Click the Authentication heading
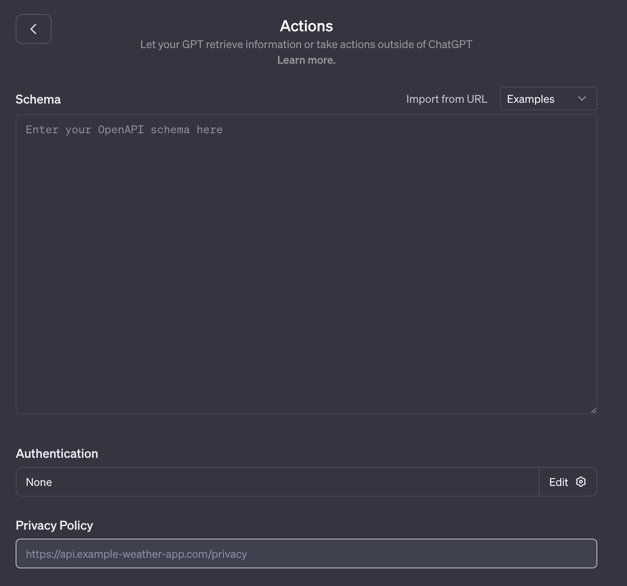Screen dimensions: 627x586 (57, 453)
